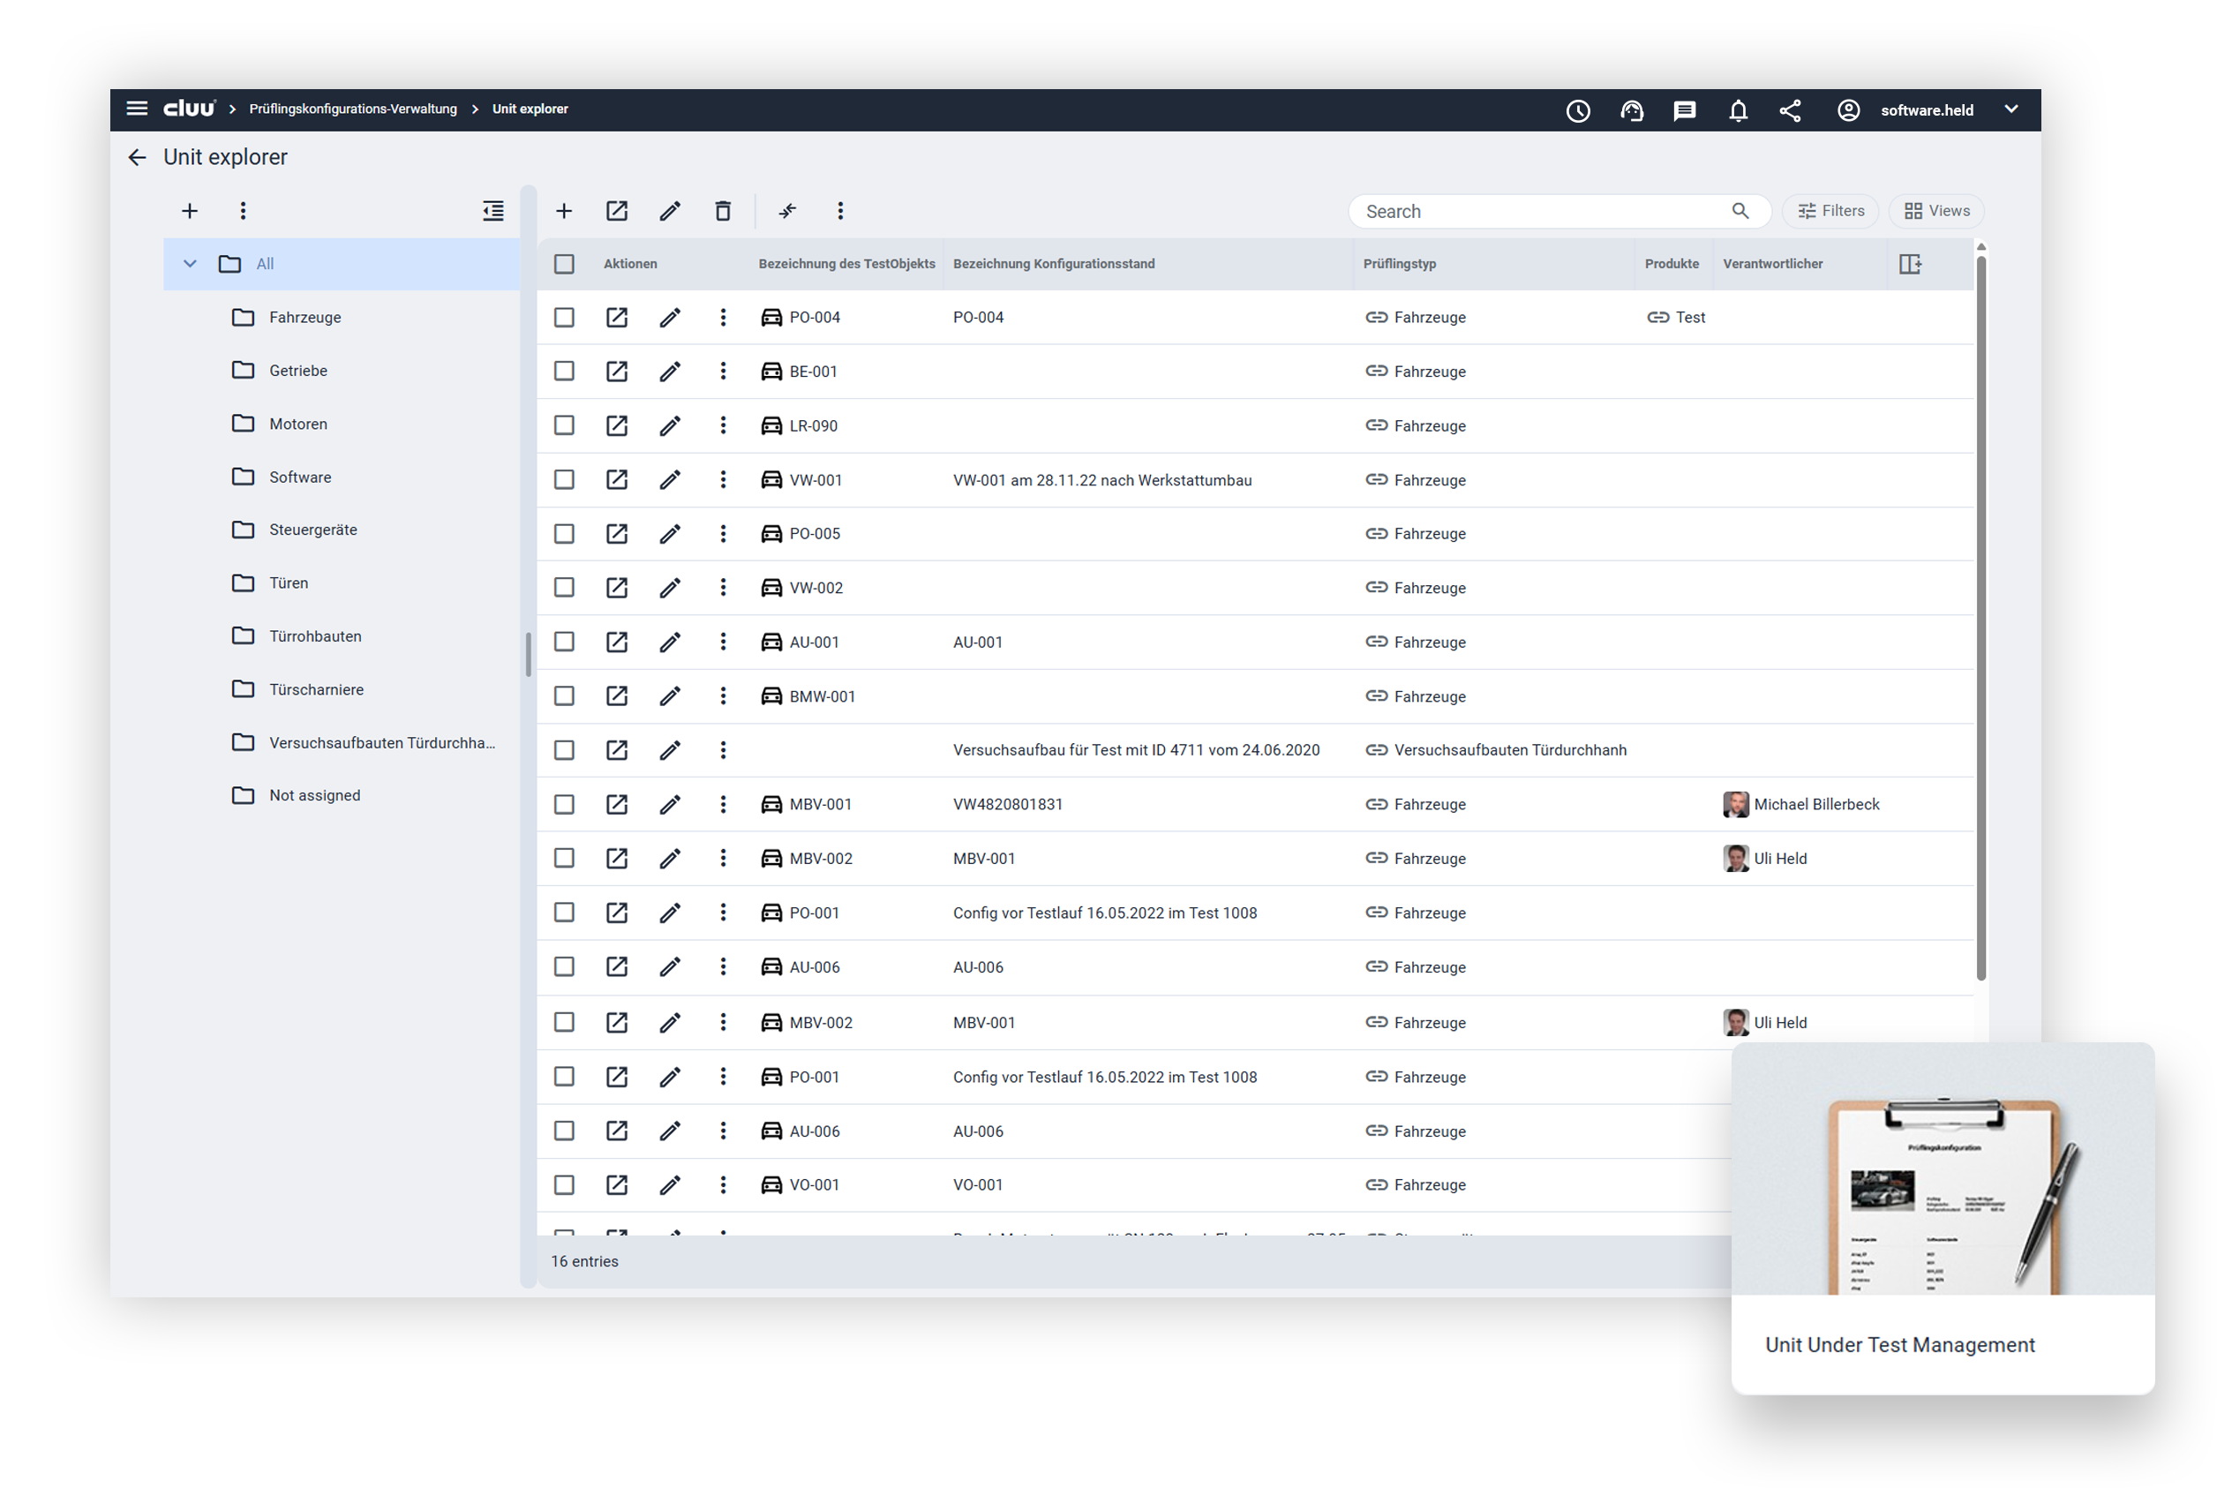Edit the VW-001 row with pencil icon
2217x1488 pixels.
point(670,479)
